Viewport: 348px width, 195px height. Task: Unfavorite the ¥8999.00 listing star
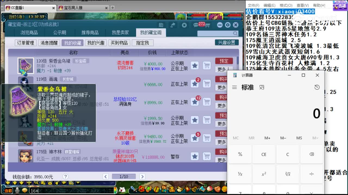pyautogui.click(x=195, y=102)
